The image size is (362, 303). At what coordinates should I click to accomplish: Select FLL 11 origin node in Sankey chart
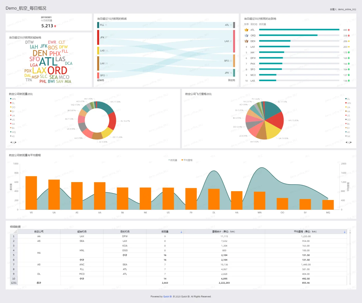(98, 25)
